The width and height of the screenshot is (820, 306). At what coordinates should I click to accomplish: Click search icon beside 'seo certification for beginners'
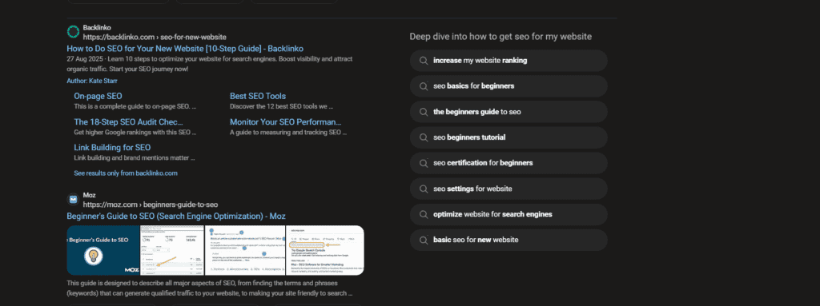[x=424, y=163]
